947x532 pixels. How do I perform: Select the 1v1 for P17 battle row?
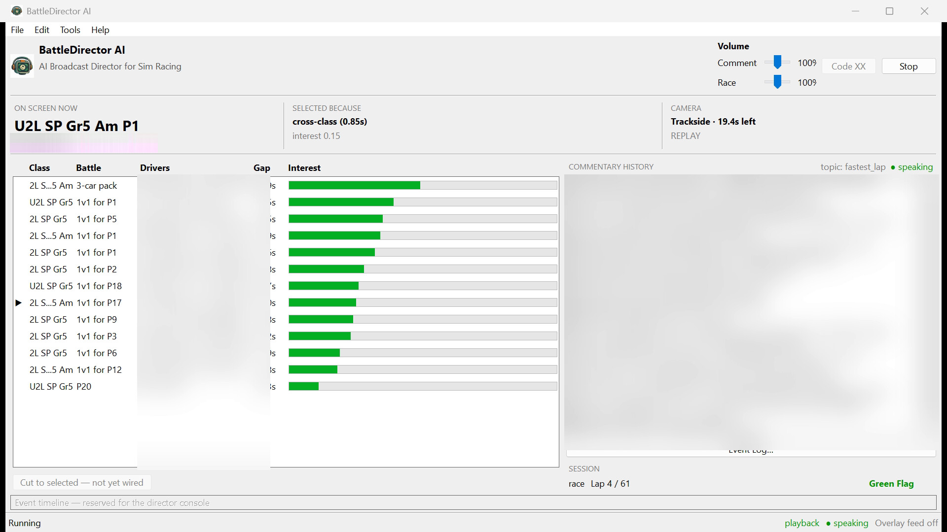coord(286,303)
